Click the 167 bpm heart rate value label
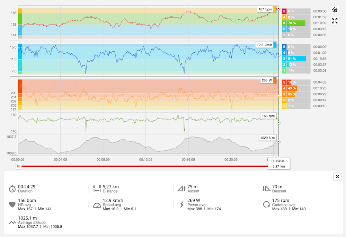This screenshot has width=346, height=237. pos(265,9)
